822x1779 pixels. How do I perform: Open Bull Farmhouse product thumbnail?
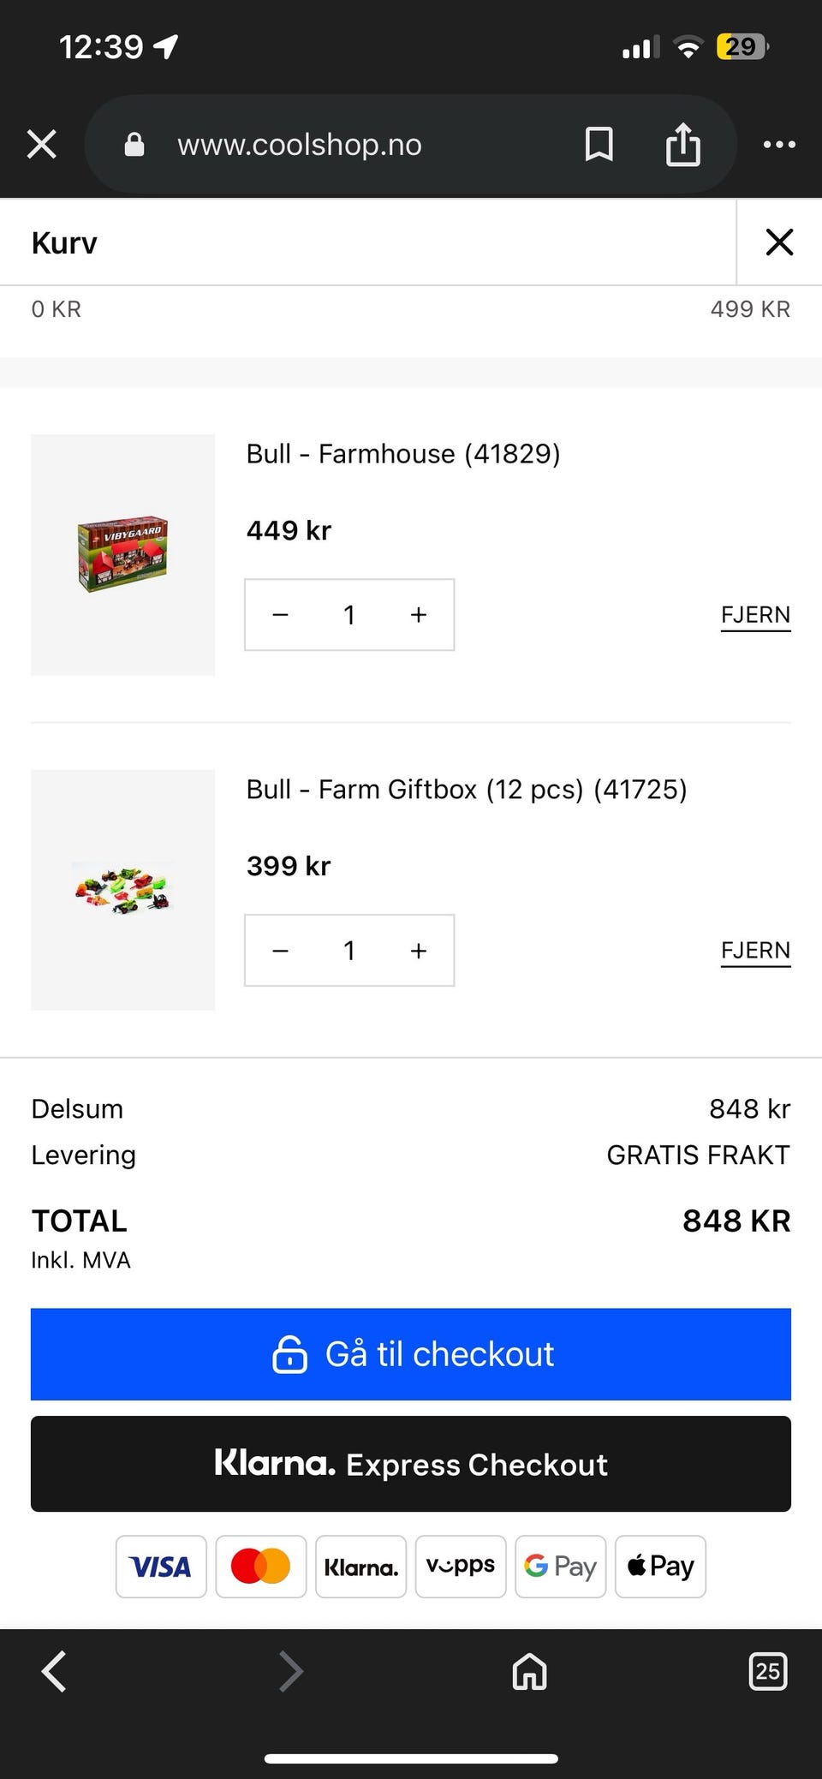pos(122,554)
